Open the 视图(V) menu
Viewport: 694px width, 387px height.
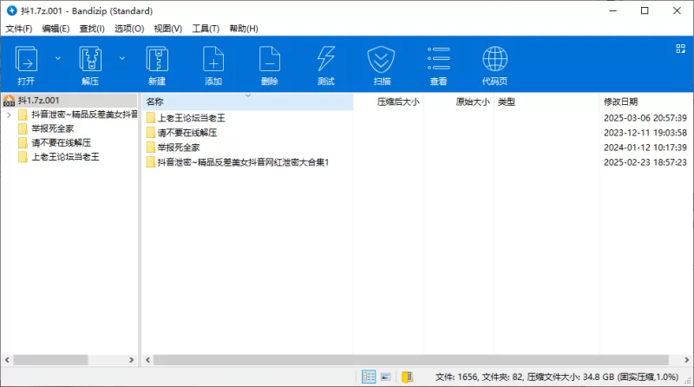(167, 29)
